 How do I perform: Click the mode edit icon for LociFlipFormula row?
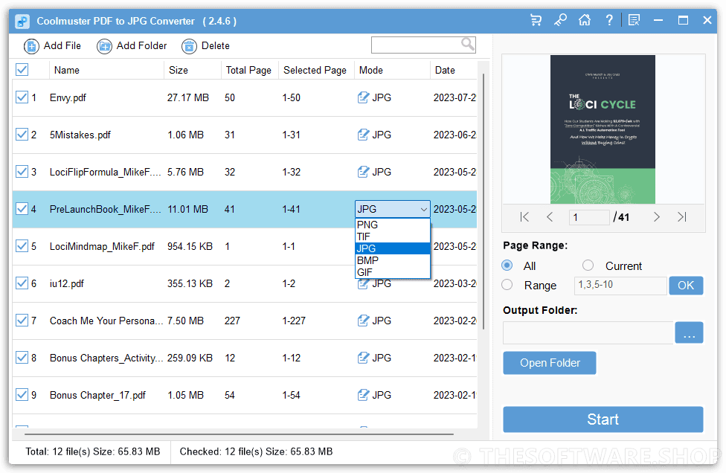[364, 172]
